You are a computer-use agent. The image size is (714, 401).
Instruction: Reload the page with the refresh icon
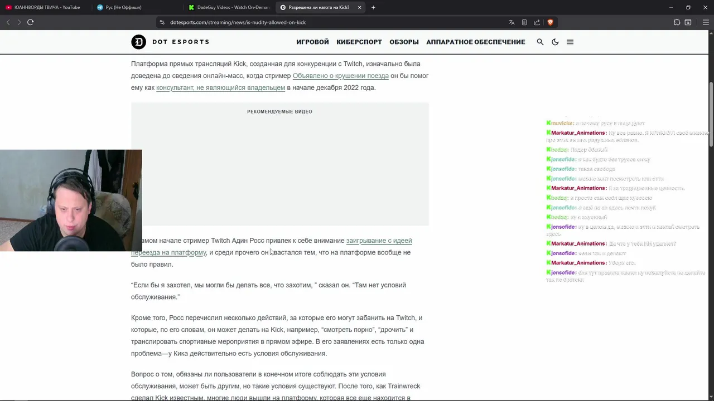click(x=30, y=22)
